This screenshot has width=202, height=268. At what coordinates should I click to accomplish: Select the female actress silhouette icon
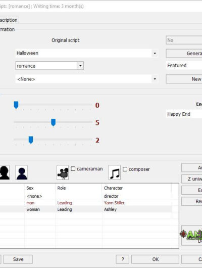pyautogui.click(x=5, y=172)
